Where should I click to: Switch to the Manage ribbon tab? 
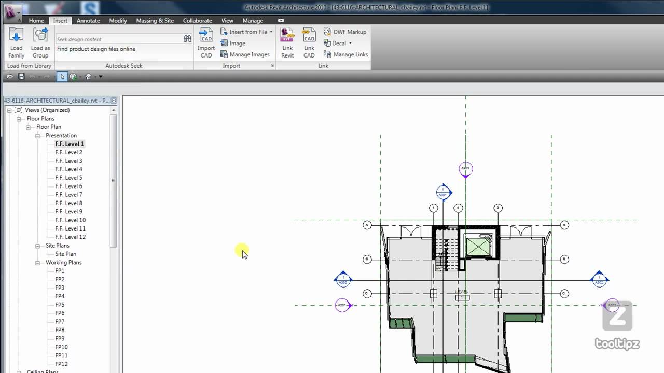coord(253,21)
